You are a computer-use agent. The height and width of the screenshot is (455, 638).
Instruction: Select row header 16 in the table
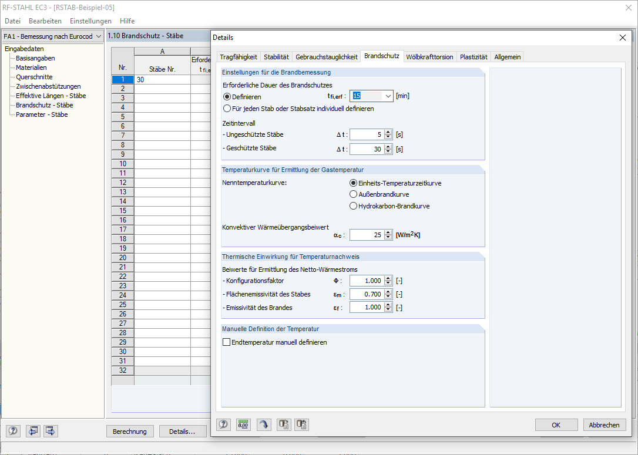coord(122,220)
